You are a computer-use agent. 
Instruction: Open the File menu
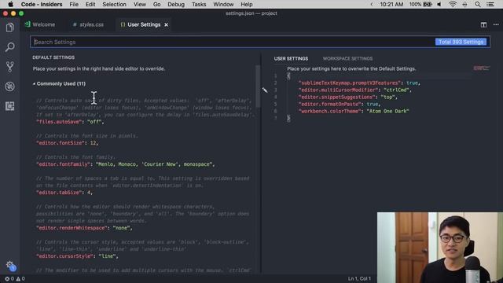[x=74, y=4]
